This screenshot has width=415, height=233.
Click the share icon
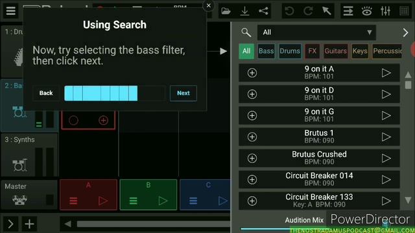coord(263,11)
